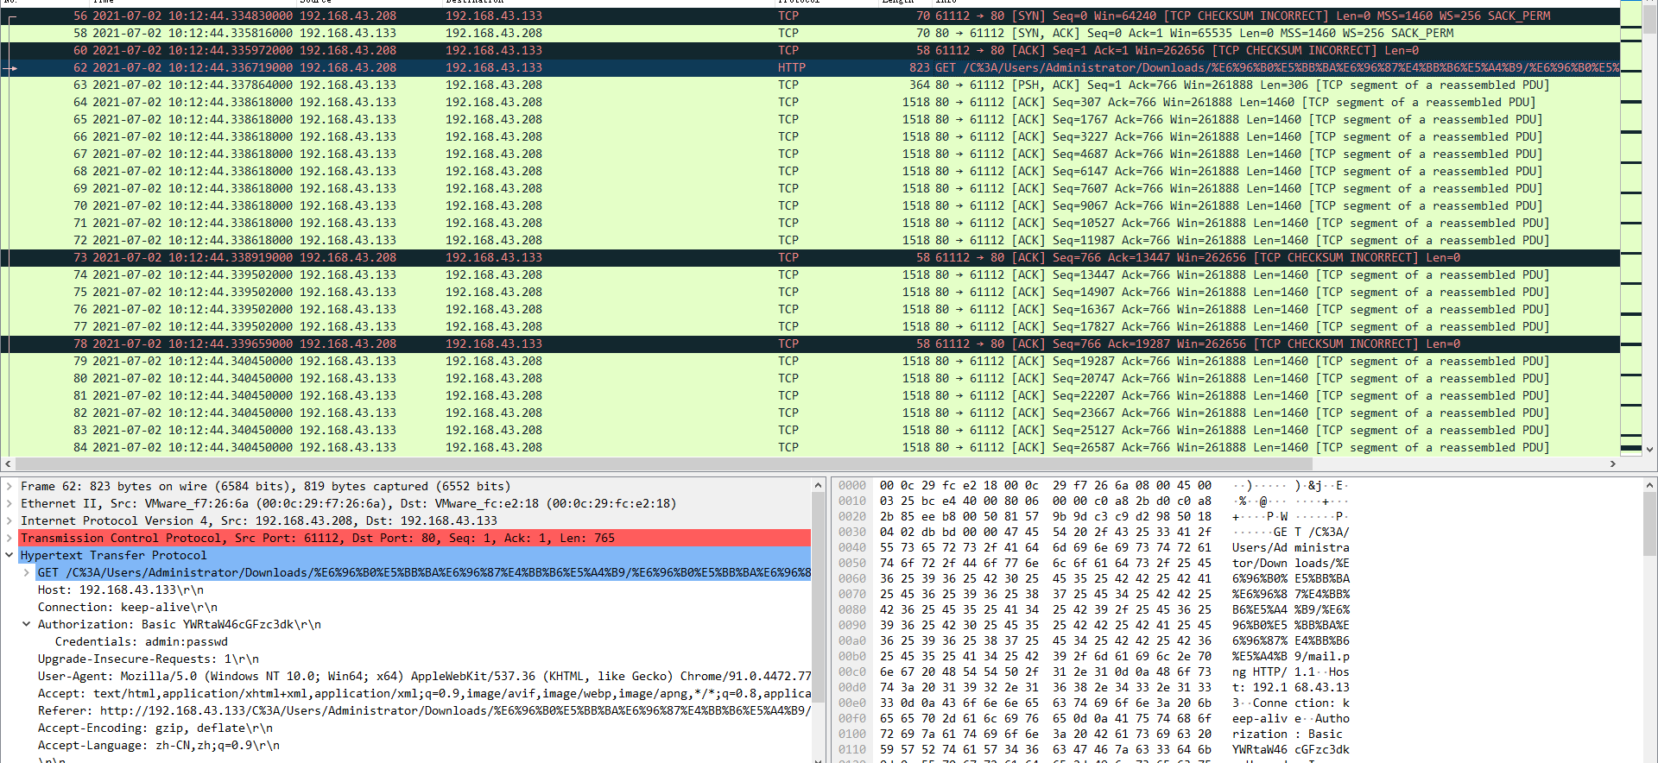Viewport: 1658px width, 763px height.
Task: Click the Connection: keep-alive field
Action: (128, 608)
